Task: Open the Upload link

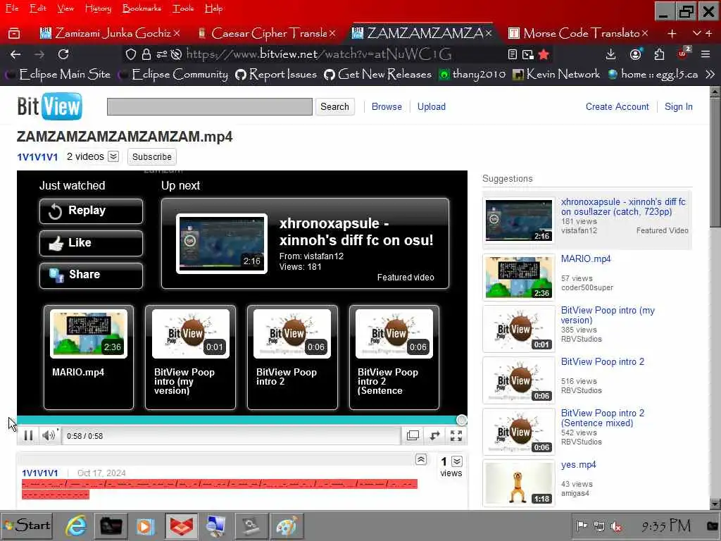Action: pos(432,107)
